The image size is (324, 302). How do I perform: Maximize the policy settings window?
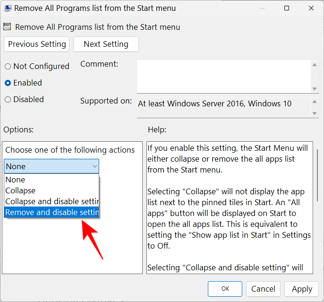(x=287, y=8)
